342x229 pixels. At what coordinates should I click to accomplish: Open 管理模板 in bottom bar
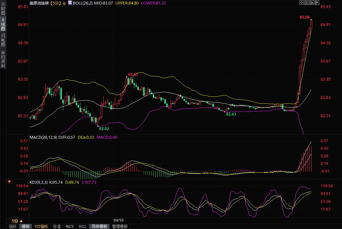click(120, 226)
